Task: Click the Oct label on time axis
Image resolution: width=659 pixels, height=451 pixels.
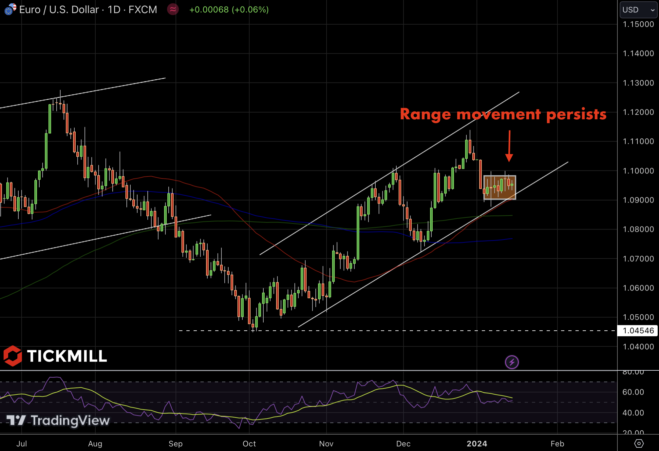Action: (249, 443)
